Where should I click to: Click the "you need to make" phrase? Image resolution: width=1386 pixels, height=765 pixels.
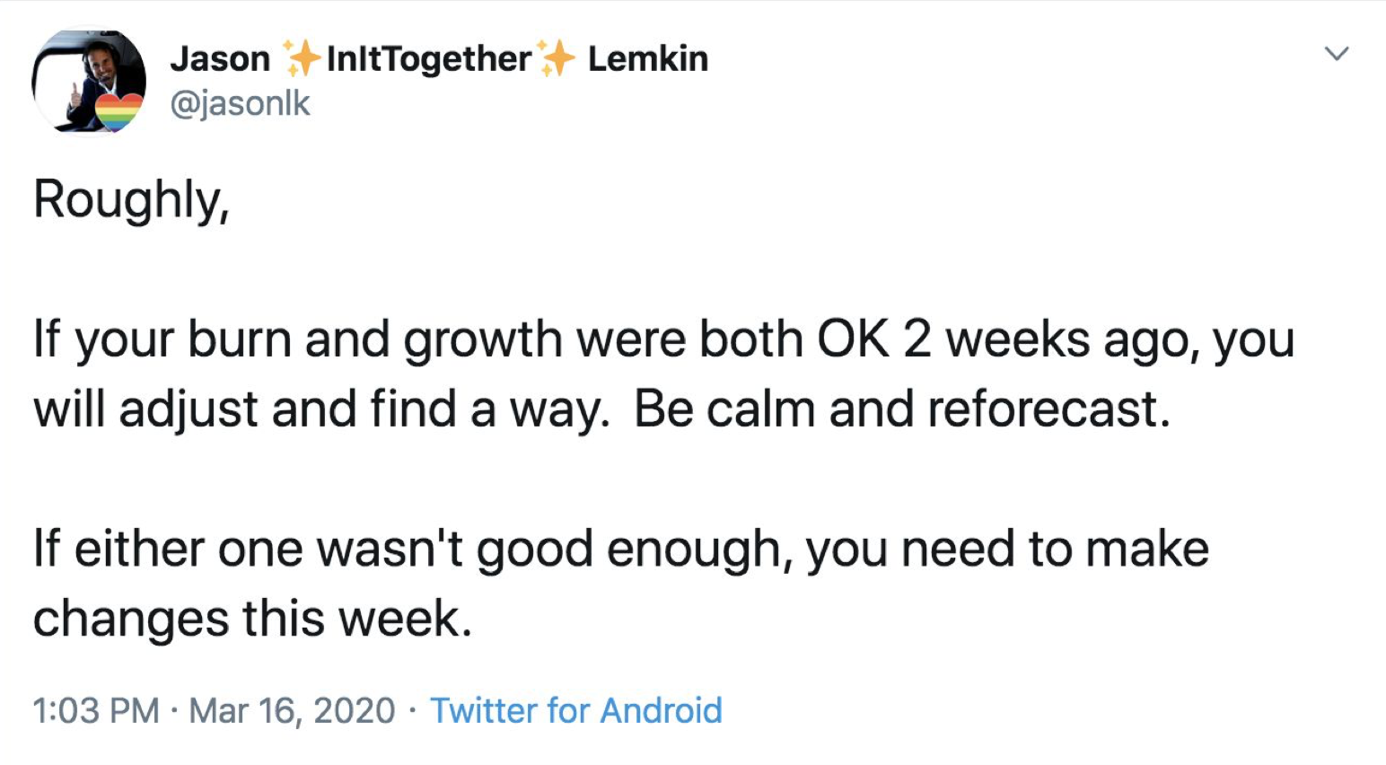1007,550
